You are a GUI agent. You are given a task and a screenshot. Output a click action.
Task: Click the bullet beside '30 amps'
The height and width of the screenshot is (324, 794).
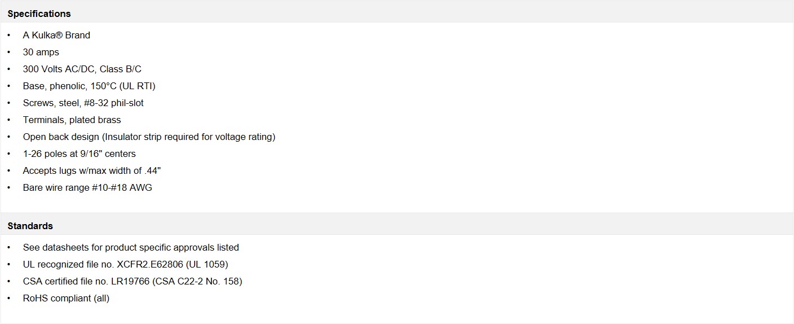9,52
